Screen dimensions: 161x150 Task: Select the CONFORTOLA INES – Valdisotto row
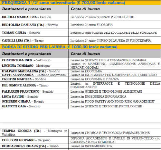80,60
